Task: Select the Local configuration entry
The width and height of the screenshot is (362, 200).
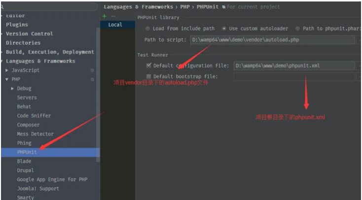Action: coord(118,25)
